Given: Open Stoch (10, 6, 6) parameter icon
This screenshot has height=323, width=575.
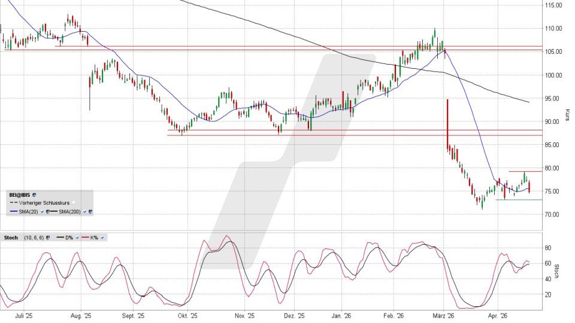Looking at the screenshot, I should point(48,237).
